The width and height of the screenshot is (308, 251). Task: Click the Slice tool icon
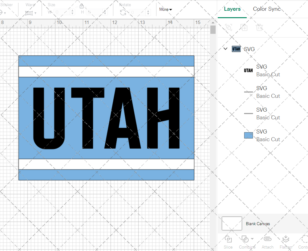(228, 239)
